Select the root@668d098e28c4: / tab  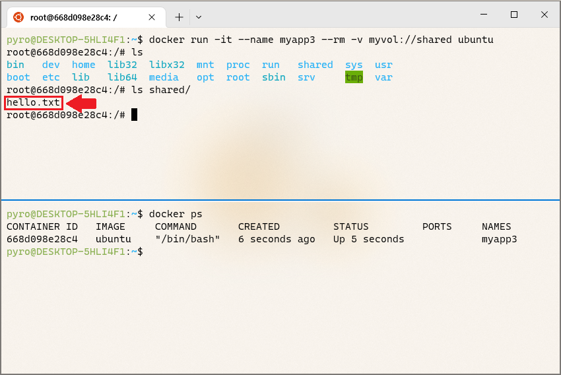point(86,18)
